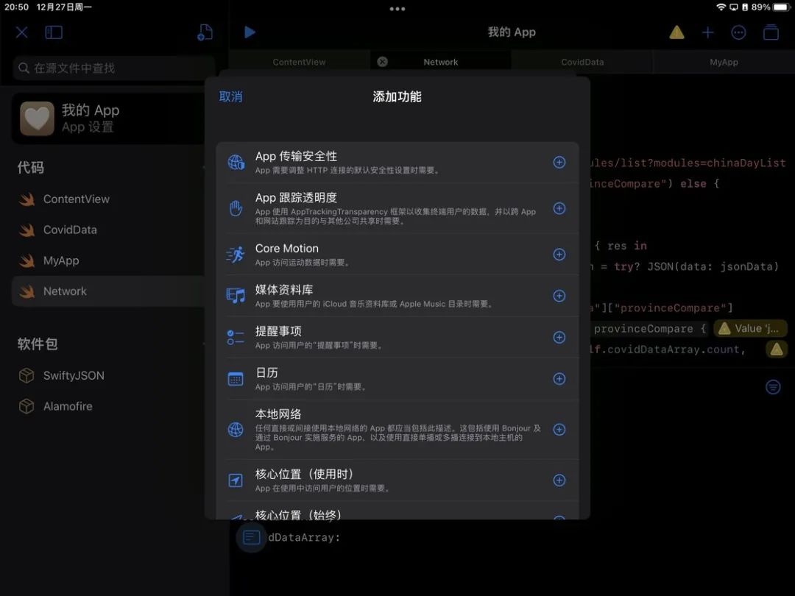Select Network file in the sidebar

[x=108, y=291]
